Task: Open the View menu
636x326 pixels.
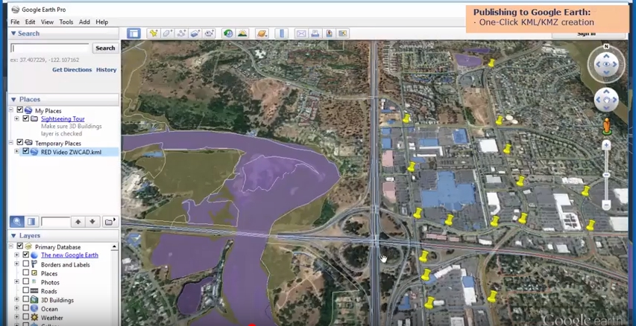Action: point(47,22)
